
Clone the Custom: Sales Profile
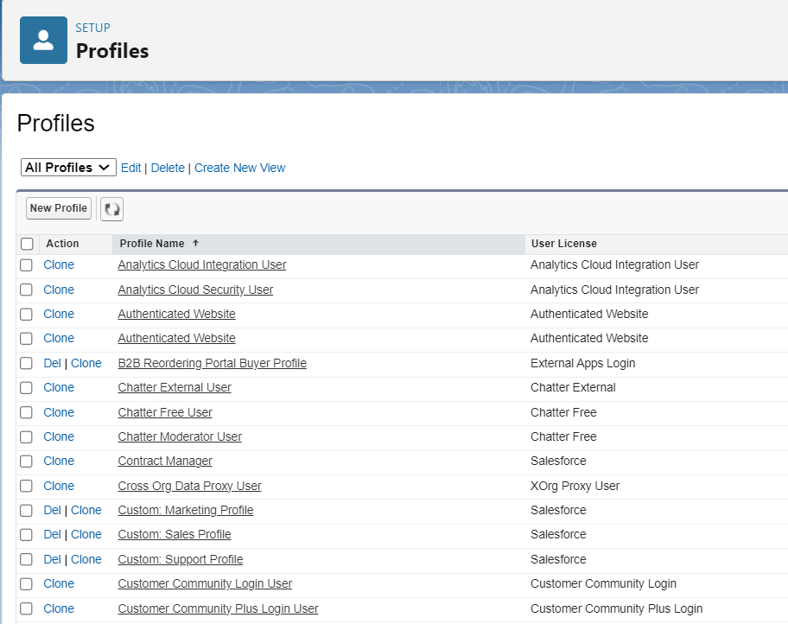pos(86,534)
